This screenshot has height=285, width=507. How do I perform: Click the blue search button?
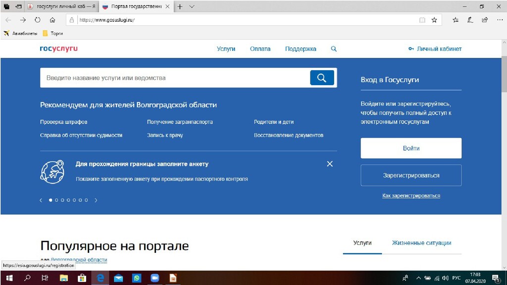click(322, 78)
